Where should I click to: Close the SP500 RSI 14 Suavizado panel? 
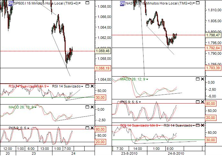92,86
